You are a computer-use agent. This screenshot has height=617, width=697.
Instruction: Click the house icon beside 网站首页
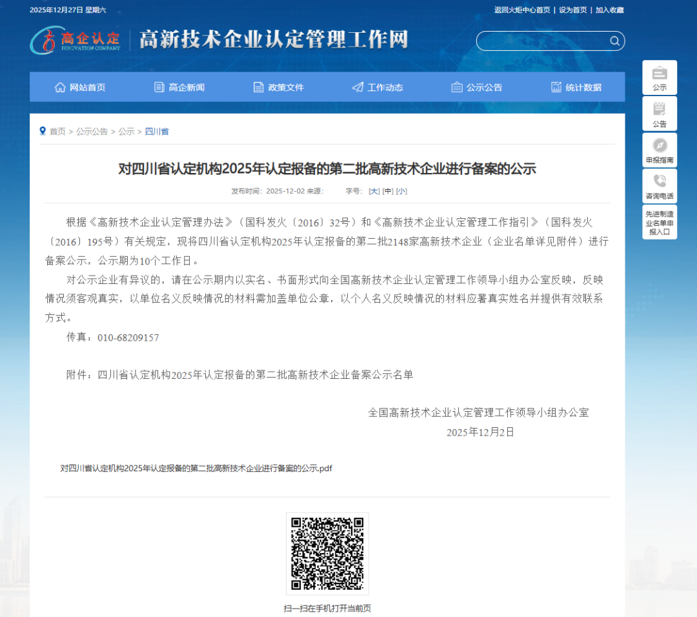click(x=60, y=87)
